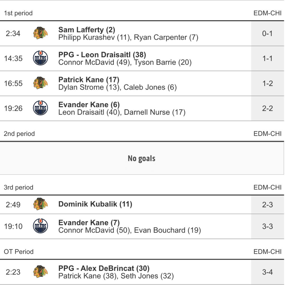Open goal scorer Sam Lafferty (2)
The height and width of the screenshot is (285, 285).
click(x=87, y=30)
